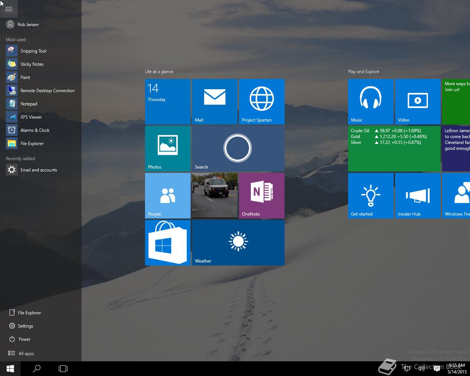Open the LeBron James sports news tile
This screenshot has width=470, height=376.
[456, 149]
